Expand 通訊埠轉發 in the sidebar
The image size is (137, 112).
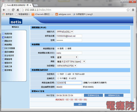coord(8,52)
